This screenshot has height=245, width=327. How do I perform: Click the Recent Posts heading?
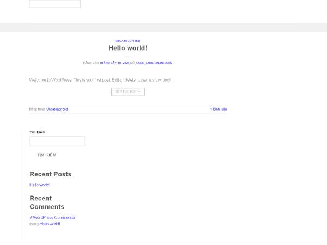click(50, 174)
